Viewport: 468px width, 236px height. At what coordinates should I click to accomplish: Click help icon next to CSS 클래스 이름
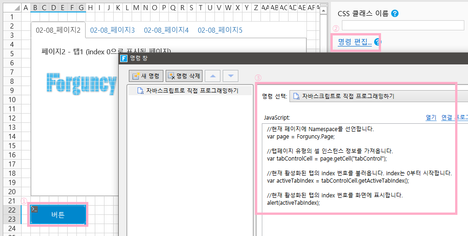(394, 13)
